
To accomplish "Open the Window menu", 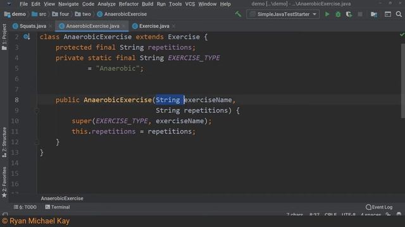I will click(208, 4).
